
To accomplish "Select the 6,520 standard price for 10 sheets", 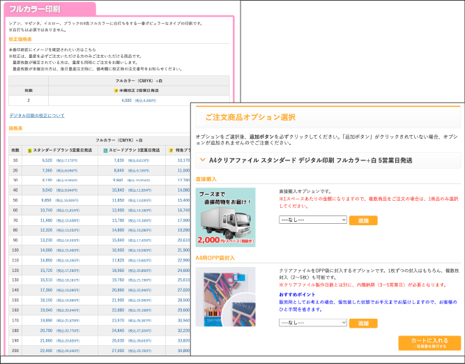I will pos(47,160).
